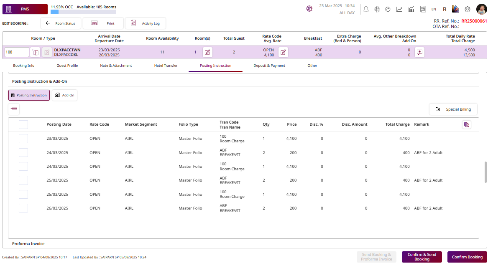Open the bar chart statistics icon
Image resolution: width=488 pixels, height=263 pixels.
(411, 9)
